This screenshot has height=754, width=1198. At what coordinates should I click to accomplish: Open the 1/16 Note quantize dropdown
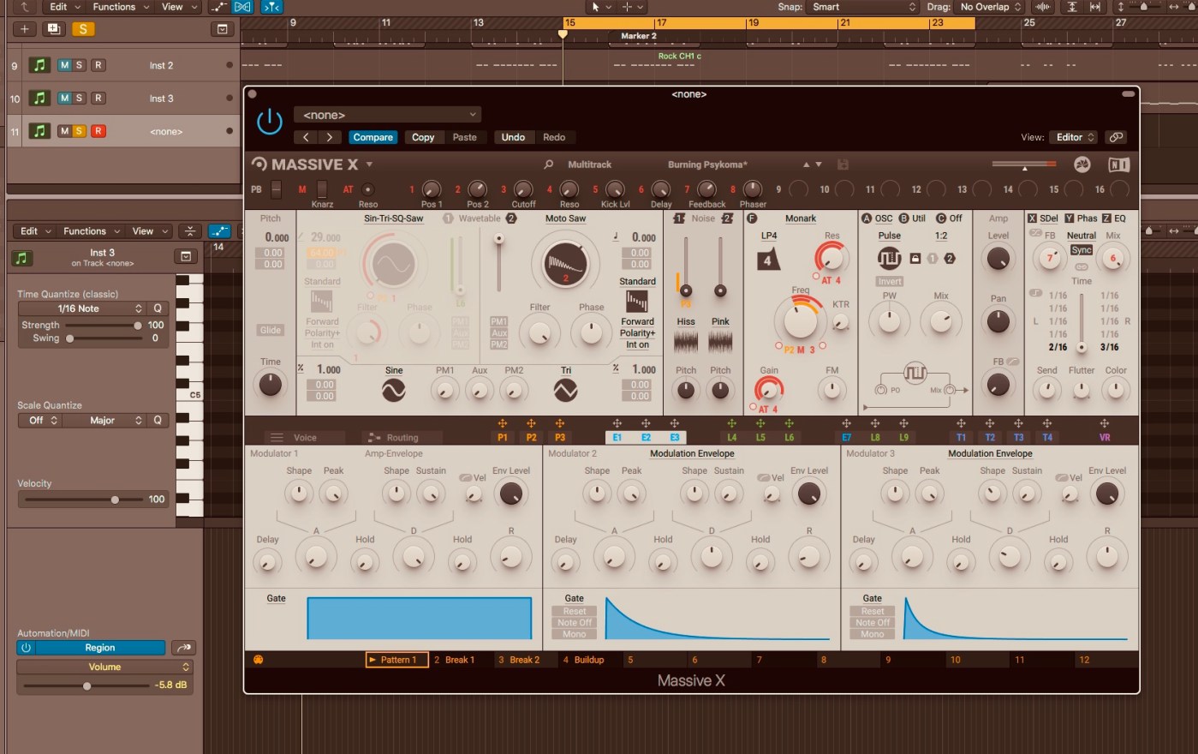coord(81,308)
